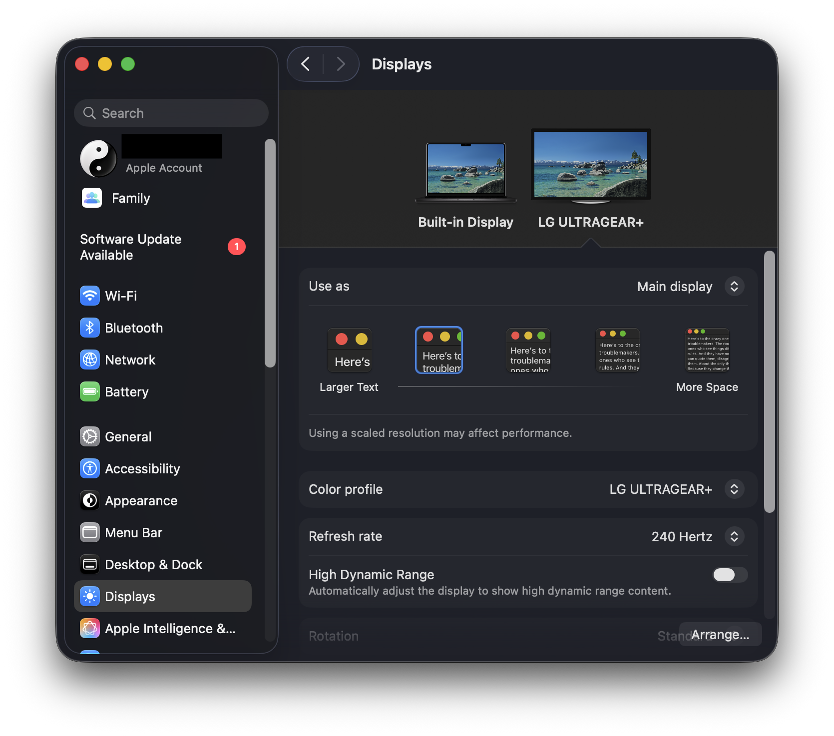834x736 pixels.
Task: Select the Built-in Display thumbnail
Action: [465, 172]
